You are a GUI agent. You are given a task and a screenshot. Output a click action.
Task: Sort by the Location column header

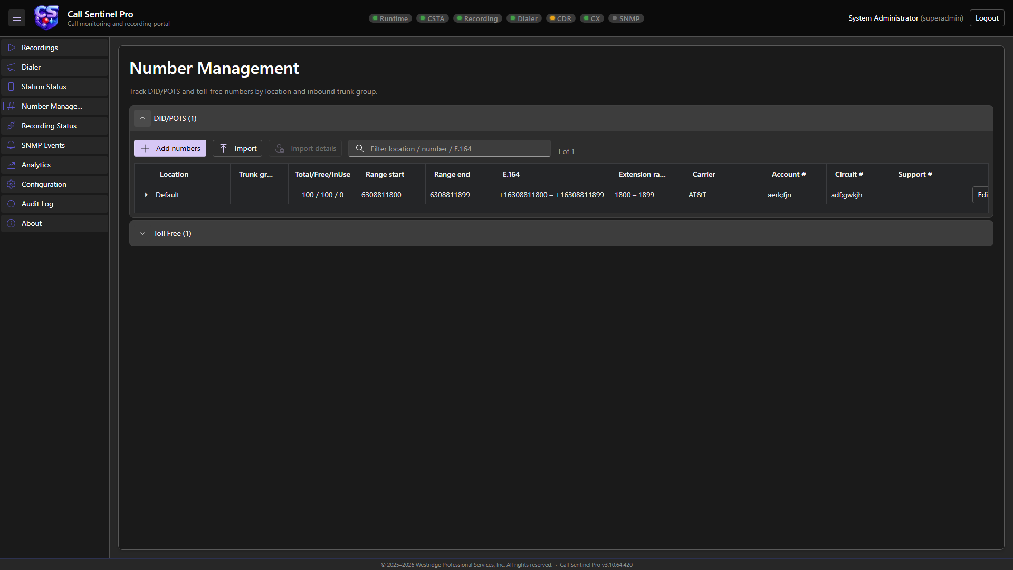tap(190, 174)
